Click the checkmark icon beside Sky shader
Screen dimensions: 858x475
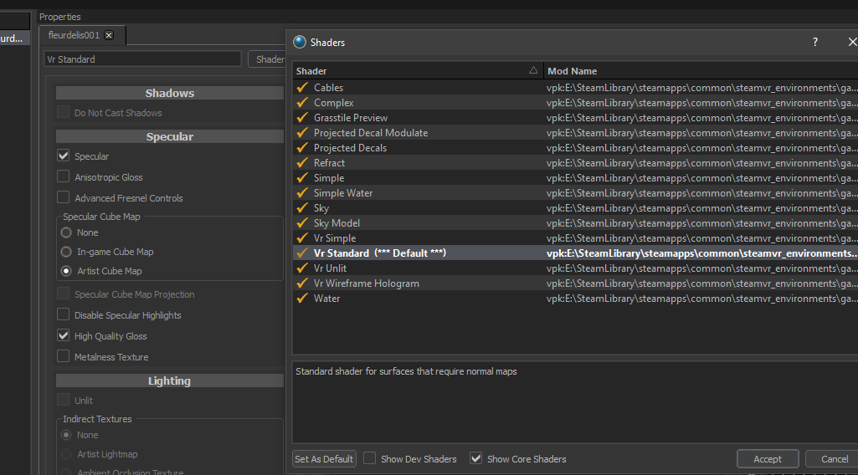tap(302, 207)
